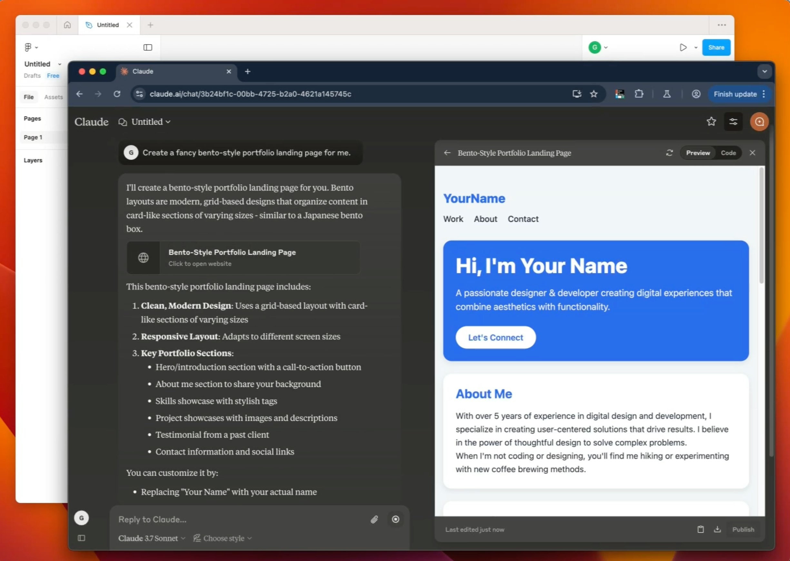The width and height of the screenshot is (790, 561).
Task: Open Chrome extensions via the puzzle icon
Action: tap(639, 94)
